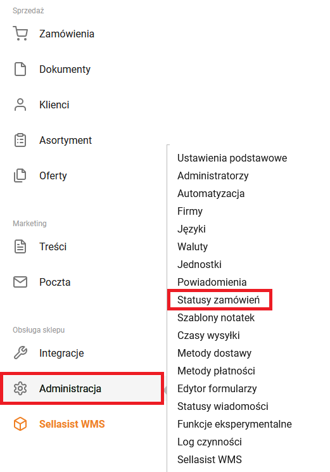Open Funkcje eksperymentalne in the submenu

[234, 424]
